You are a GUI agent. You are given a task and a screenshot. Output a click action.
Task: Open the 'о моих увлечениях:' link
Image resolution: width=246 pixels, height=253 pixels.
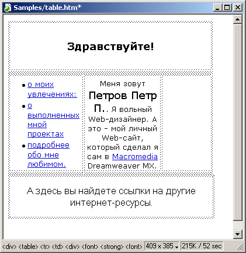click(x=52, y=89)
